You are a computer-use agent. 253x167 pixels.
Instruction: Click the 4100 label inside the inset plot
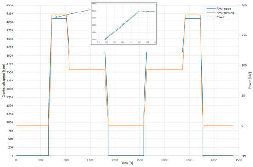(94, 11)
